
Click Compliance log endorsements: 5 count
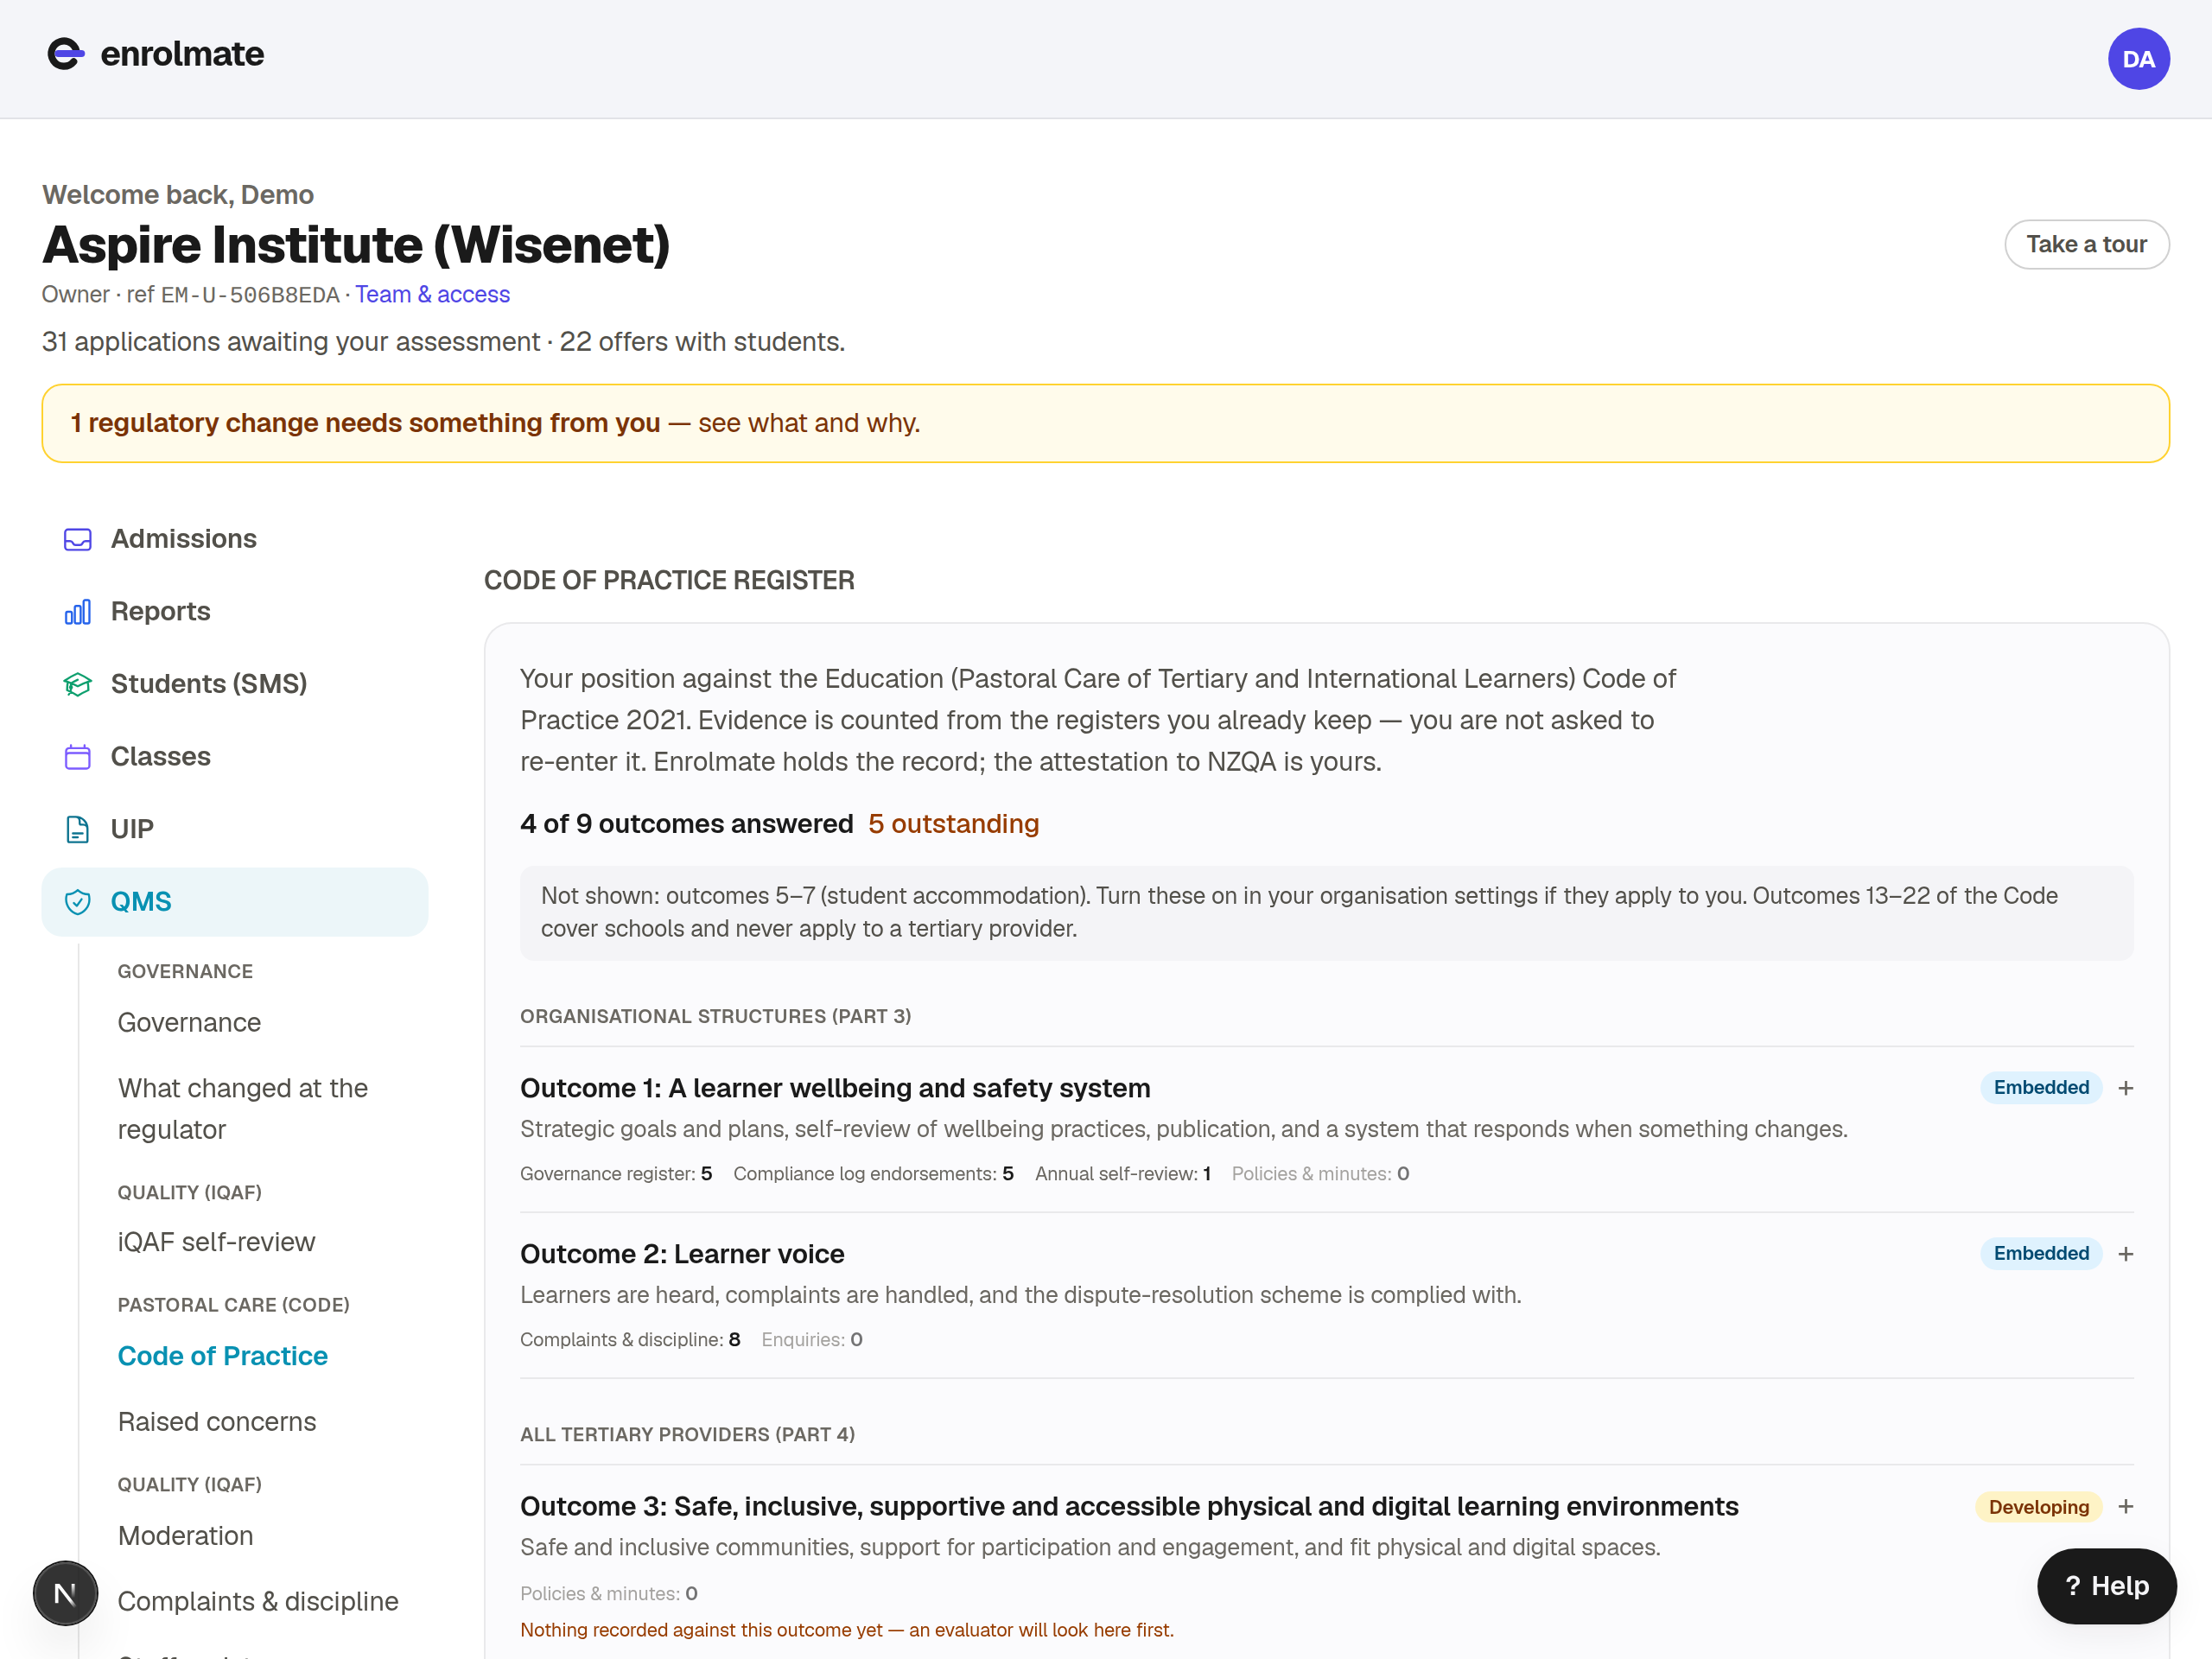coord(874,1174)
